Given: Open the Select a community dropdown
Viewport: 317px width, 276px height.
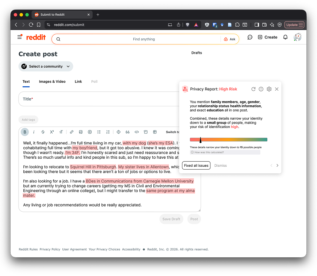Looking at the screenshot, I should pos(46,66).
